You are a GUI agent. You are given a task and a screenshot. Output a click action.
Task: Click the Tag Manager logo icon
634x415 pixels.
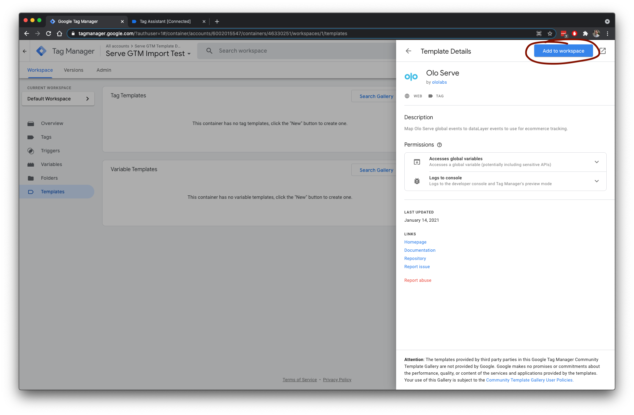[41, 51]
